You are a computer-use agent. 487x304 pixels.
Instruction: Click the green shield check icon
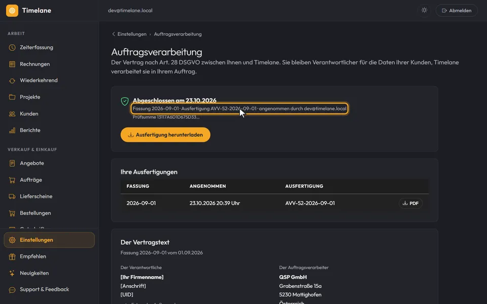[x=125, y=101]
